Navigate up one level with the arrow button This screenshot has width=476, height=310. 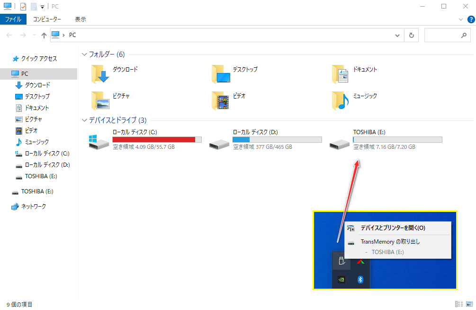click(44, 35)
